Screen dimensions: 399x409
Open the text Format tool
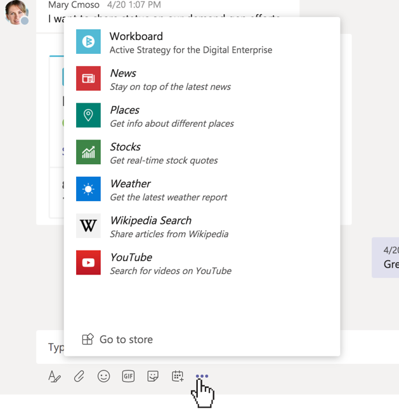click(55, 377)
